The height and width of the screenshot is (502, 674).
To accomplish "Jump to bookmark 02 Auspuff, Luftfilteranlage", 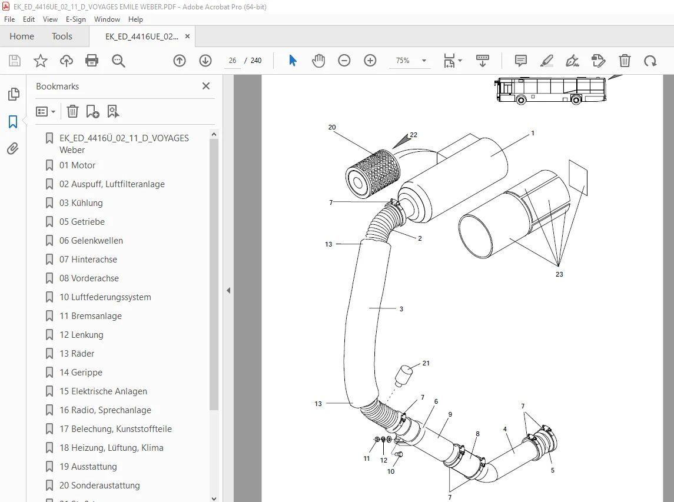I will (112, 184).
